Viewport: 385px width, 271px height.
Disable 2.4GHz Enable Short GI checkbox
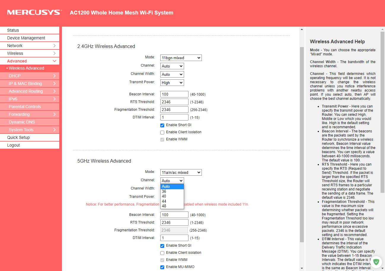click(x=162, y=125)
